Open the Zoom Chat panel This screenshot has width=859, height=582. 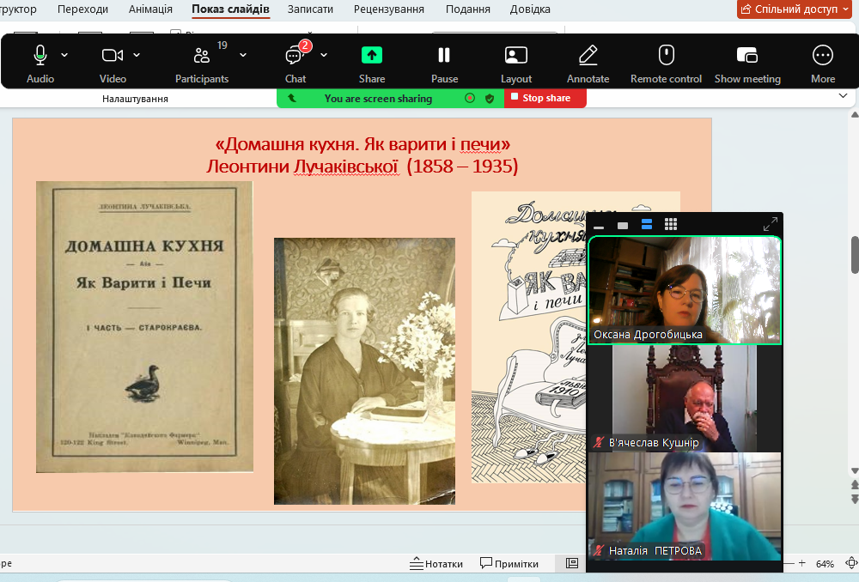tap(295, 56)
